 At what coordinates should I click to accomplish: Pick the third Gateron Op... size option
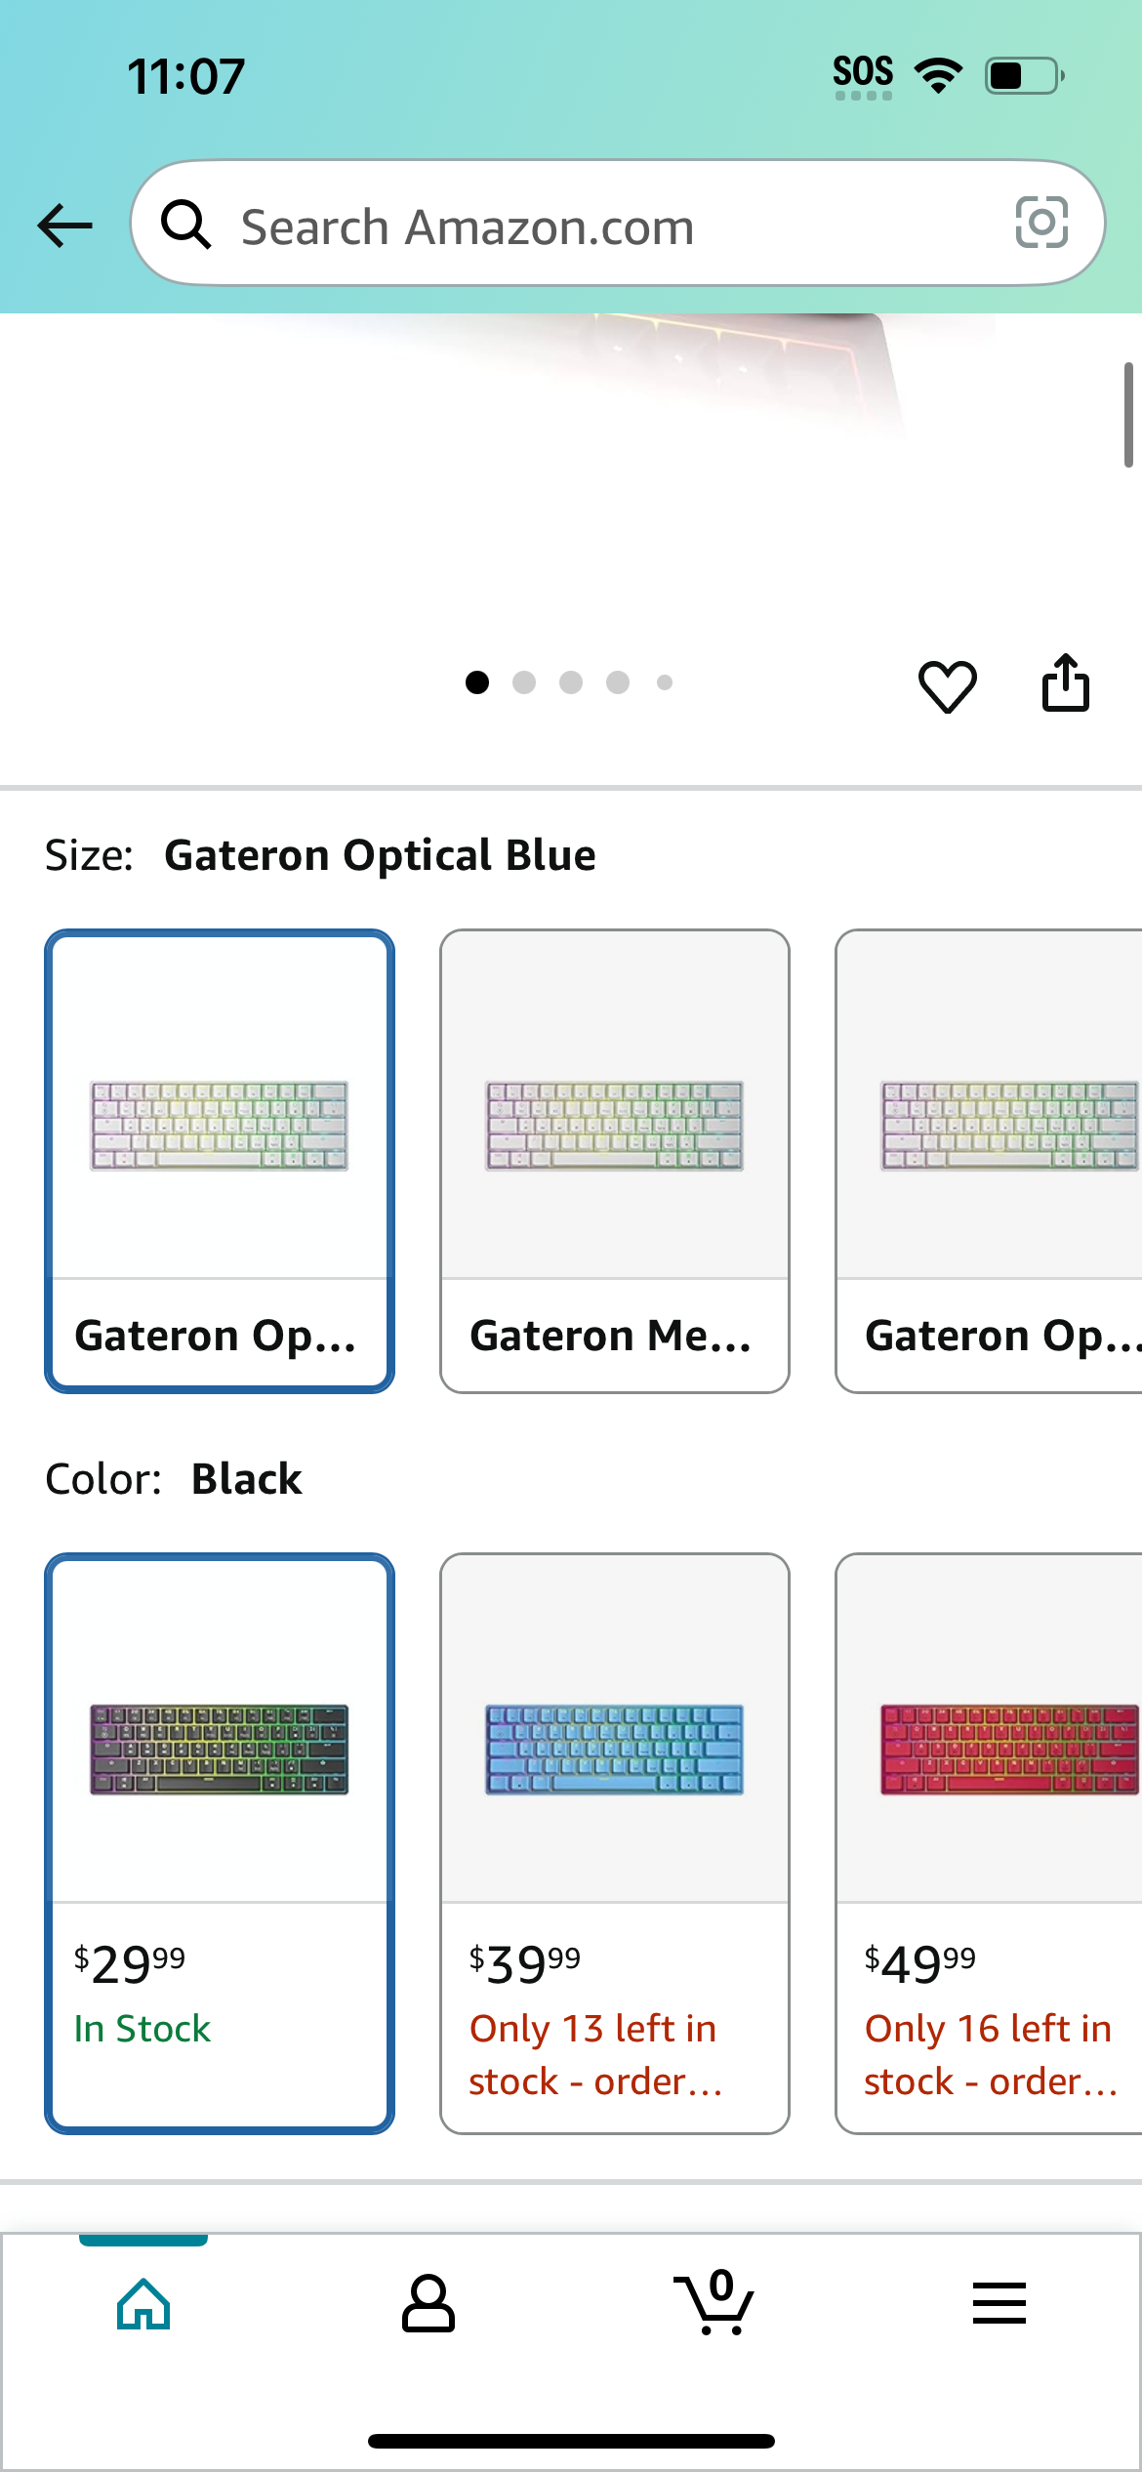[x=989, y=1161]
